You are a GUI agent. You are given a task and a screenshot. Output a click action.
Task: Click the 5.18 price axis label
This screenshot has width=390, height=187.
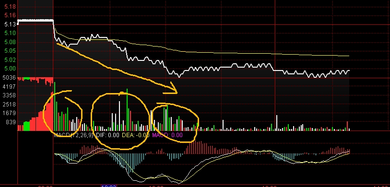coord(10,7)
